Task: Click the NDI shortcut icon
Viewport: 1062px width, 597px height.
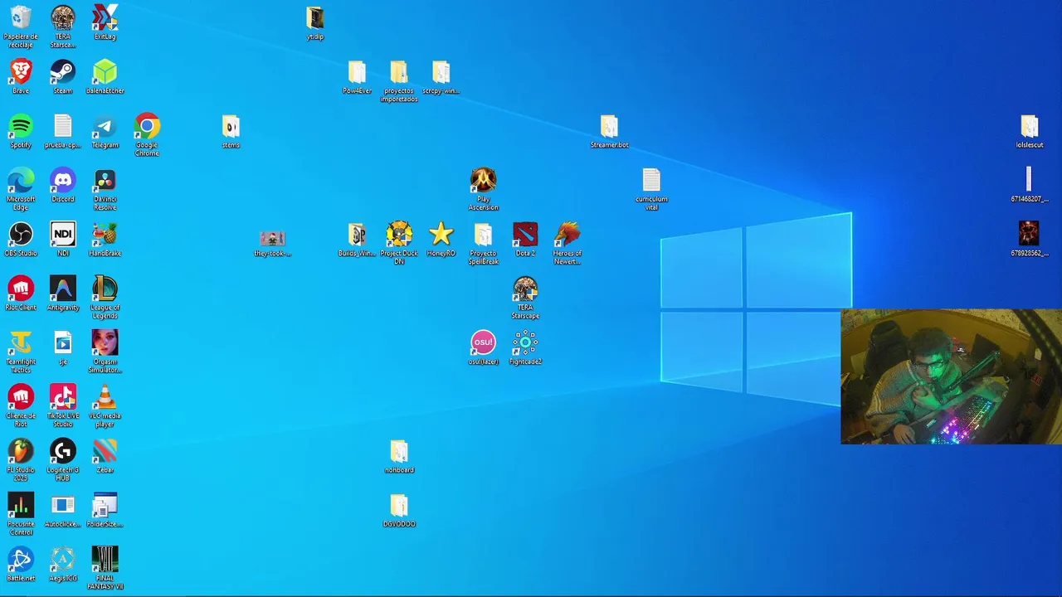Action: (62, 235)
